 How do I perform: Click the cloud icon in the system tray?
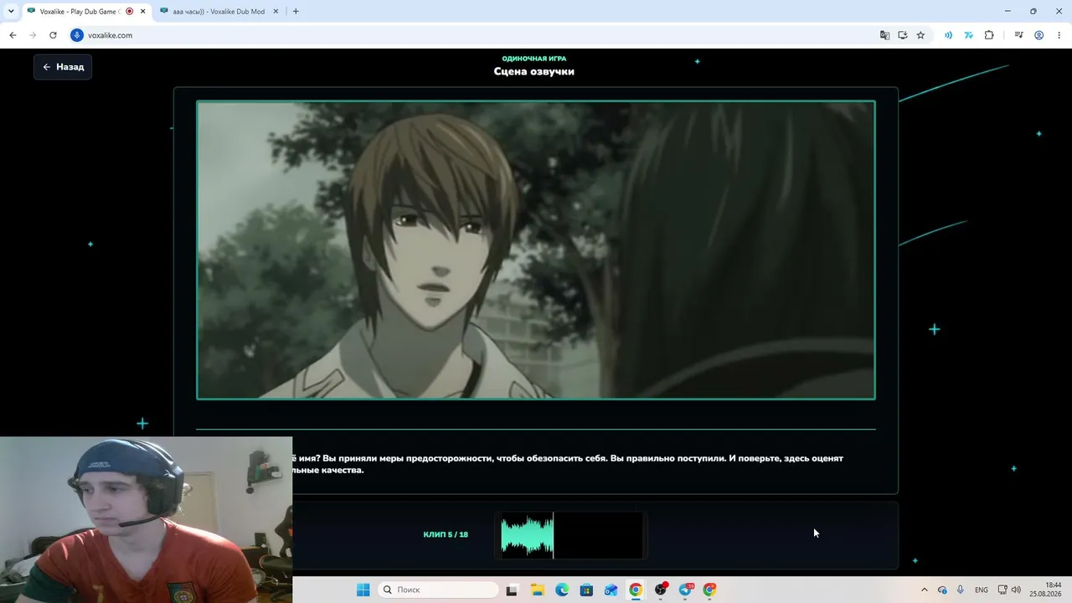point(942,590)
